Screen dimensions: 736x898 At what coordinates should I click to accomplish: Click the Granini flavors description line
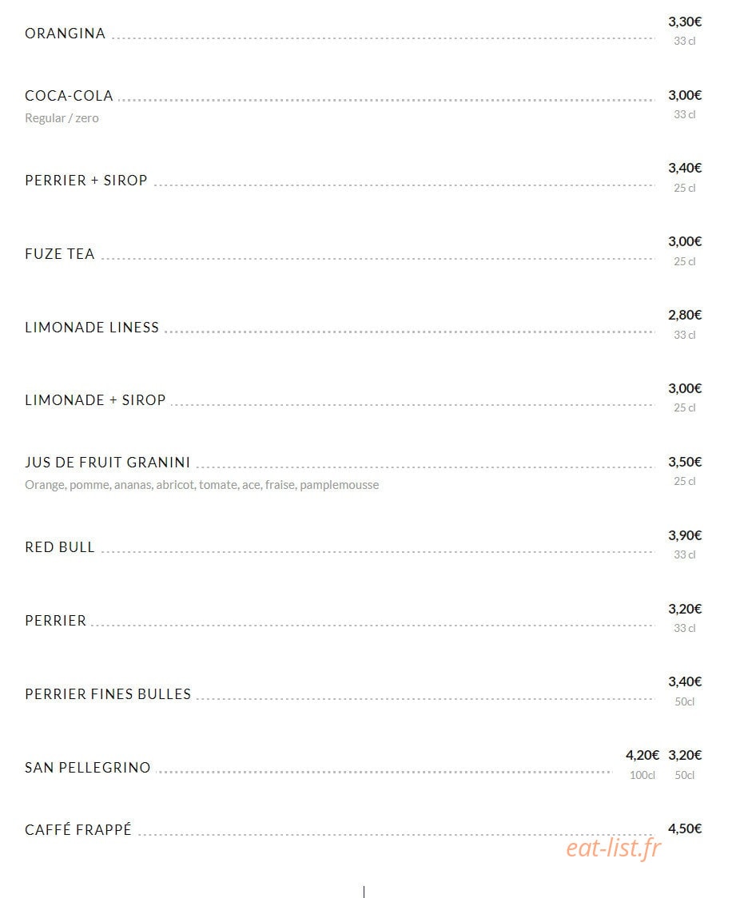pyautogui.click(x=201, y=485)
